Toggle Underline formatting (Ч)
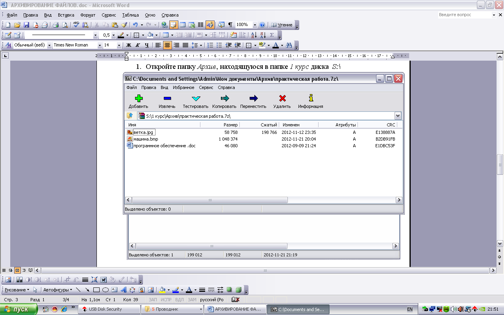The image size is (504, 315). click(146, 45)
